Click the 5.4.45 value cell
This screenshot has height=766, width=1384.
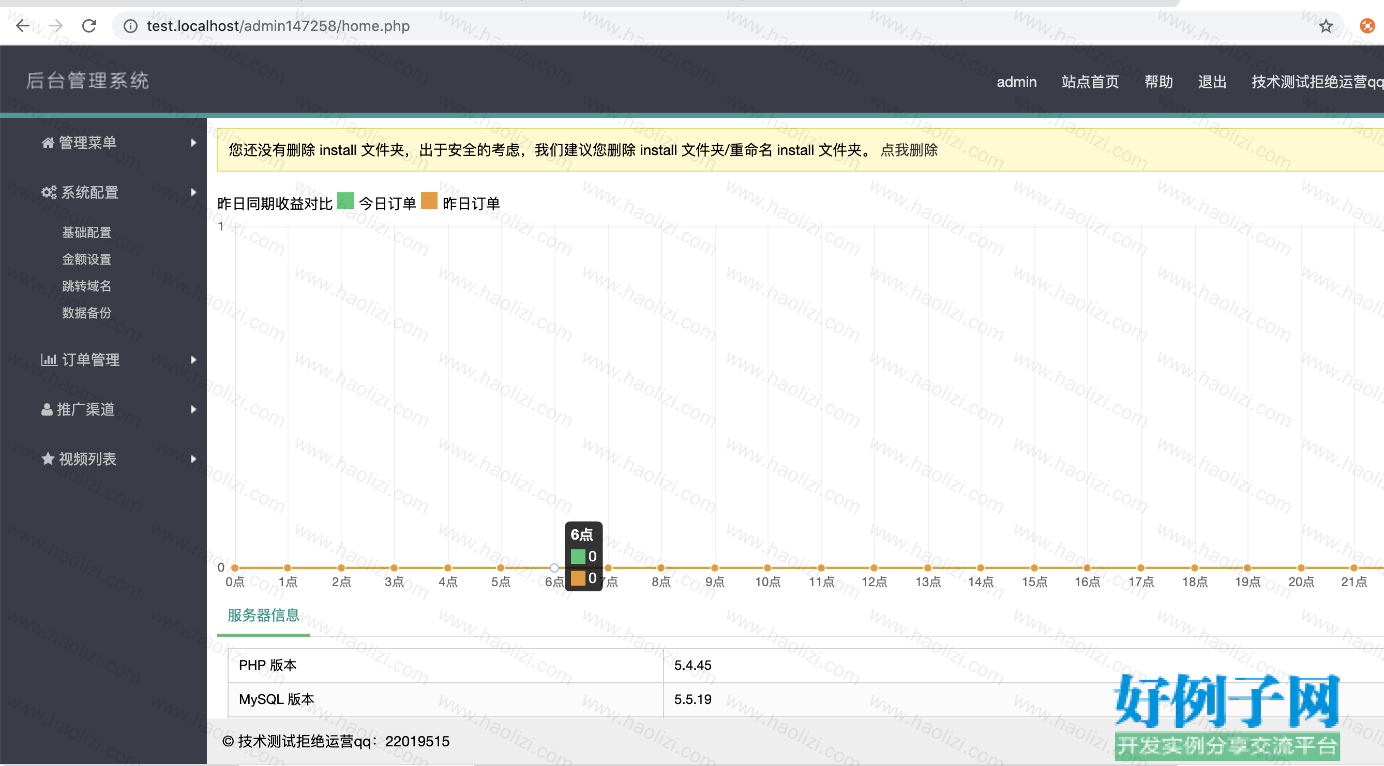pyautogui.click(x=1024, y=666)
